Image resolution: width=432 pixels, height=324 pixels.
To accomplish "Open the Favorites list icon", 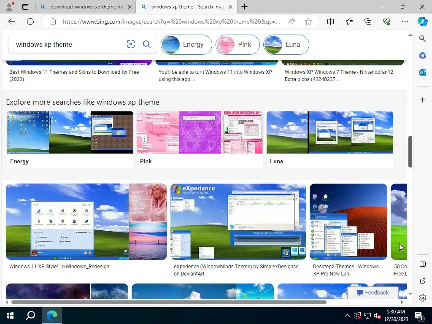I will point(349,22).
